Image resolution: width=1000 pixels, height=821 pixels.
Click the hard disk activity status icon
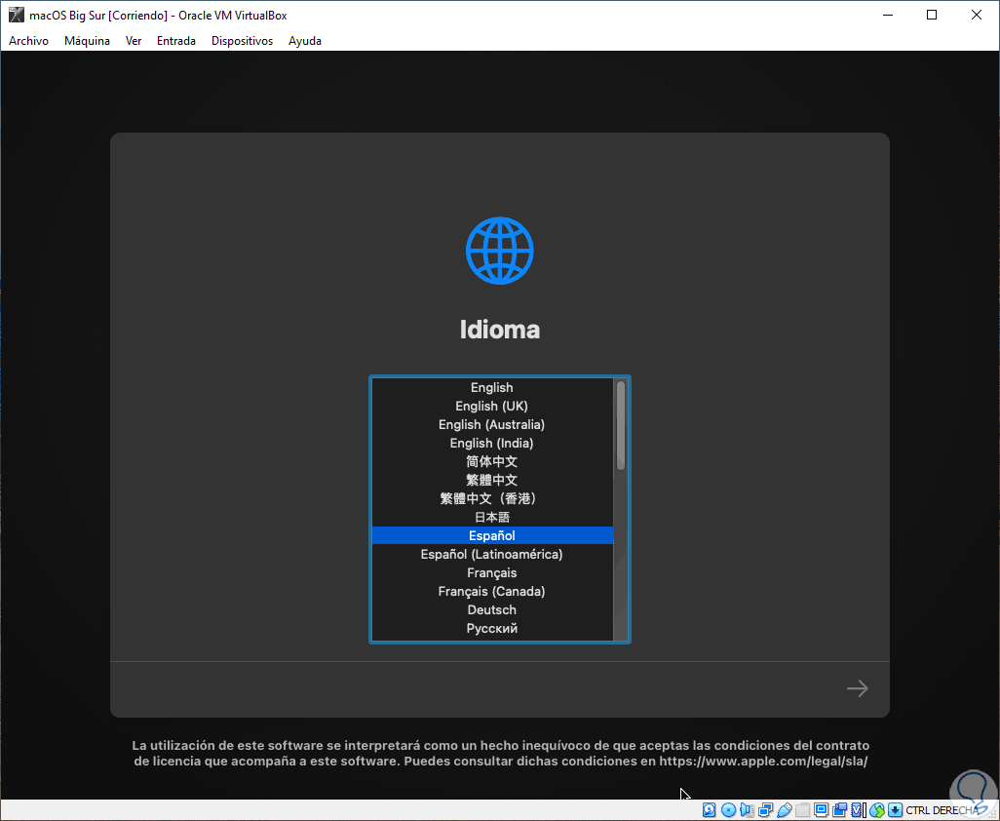[x=710, y=810]
